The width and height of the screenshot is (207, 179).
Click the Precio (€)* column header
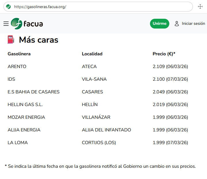tap(164, 54)
